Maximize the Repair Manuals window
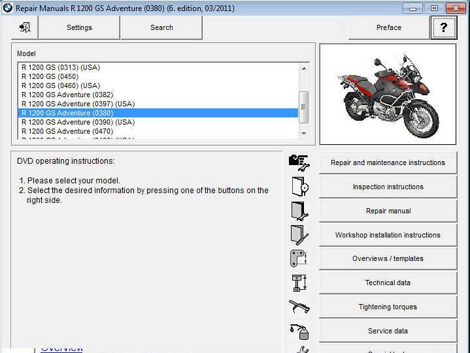 434,8
